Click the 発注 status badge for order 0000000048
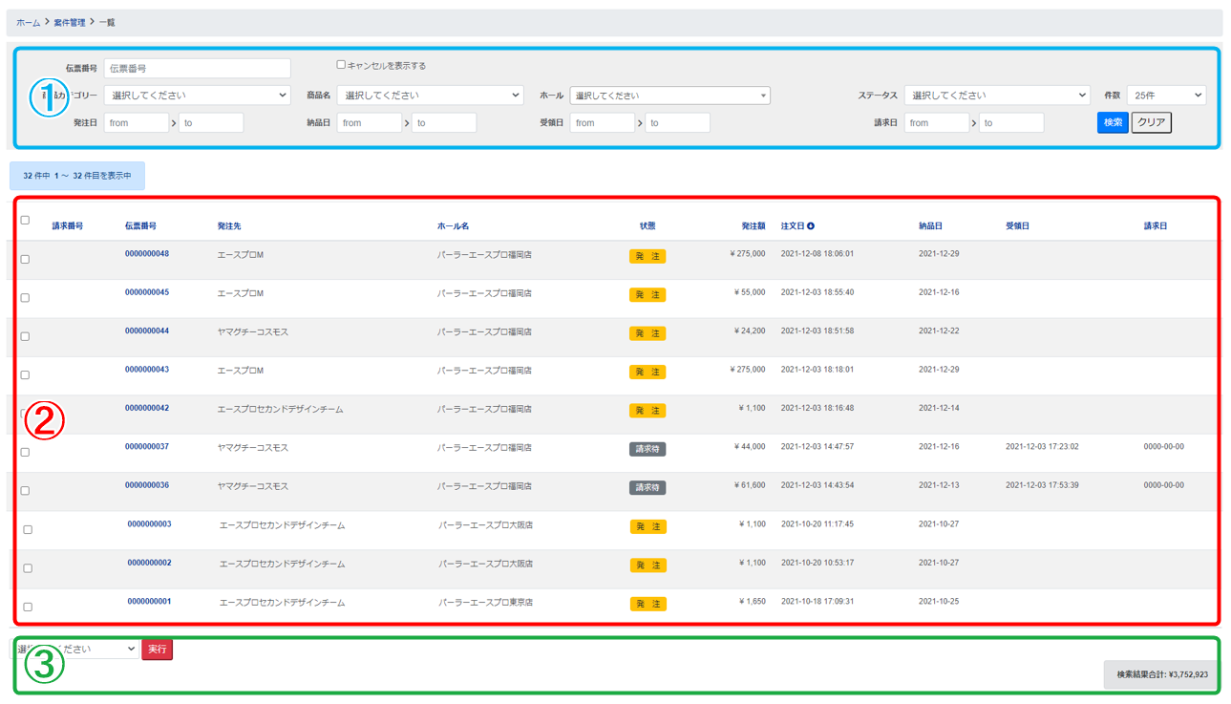Screen dimensions: 1231x704 point(647,256)
